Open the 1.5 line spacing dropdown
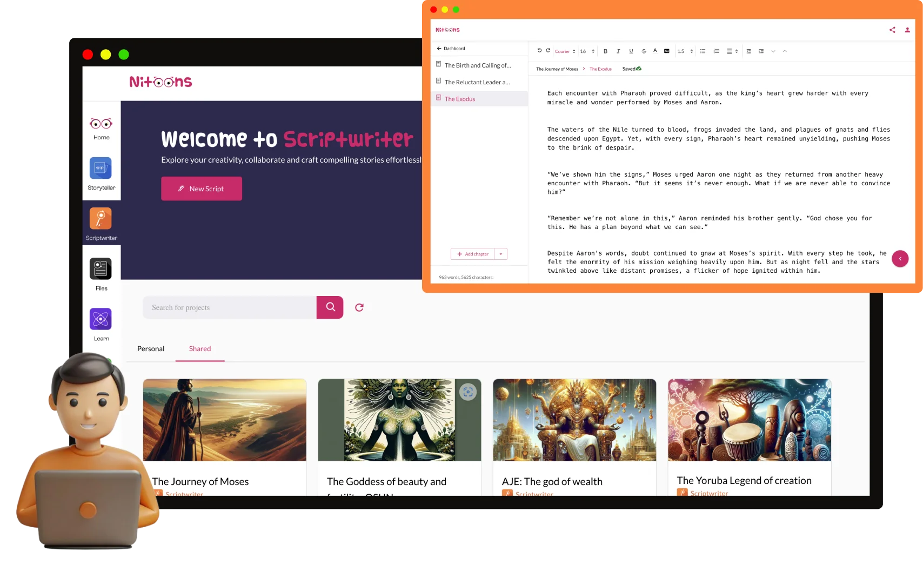Image resolution: width=923 pixels, height=565 pixels. (685, 51)
